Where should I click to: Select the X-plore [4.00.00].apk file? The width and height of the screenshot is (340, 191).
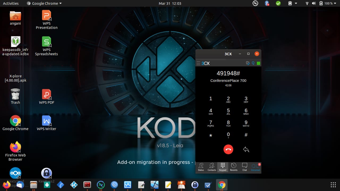pyautogui.click(x=15, y=78)
